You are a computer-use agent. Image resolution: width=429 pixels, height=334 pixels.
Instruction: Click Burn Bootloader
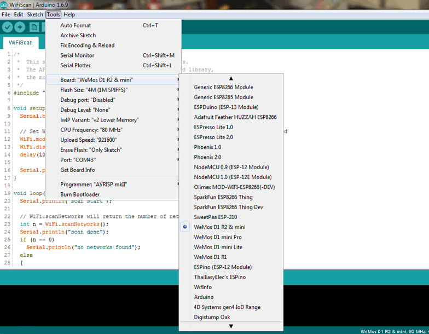click(x=114, y=194)
